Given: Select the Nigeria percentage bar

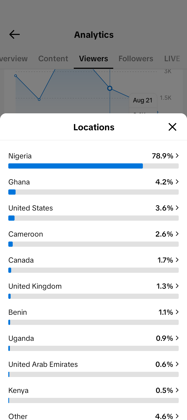Looking at the screenshot, I should (x=94, y=166).
